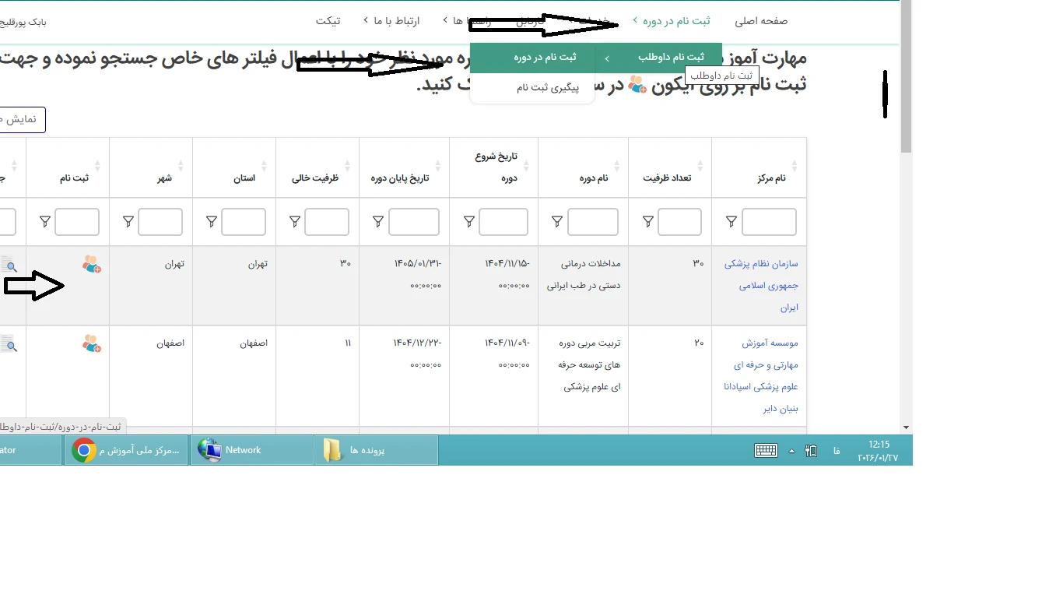Open the صفحه اصلی home link
Image resolution: width=1063 pixels, height=598 pixels.
tap(761, 21)
